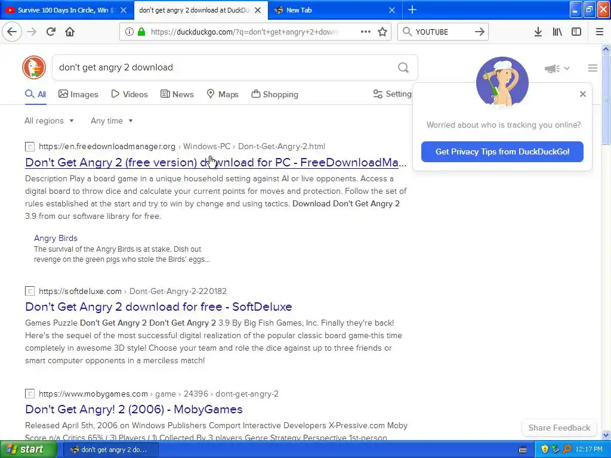Screen dimensions: 611x458
Task: Close the privacy tips popup
Action: (582, 94)
